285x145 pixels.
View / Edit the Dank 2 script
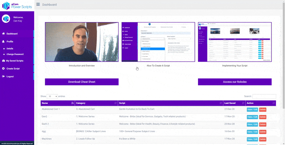(x=252, y=124)
